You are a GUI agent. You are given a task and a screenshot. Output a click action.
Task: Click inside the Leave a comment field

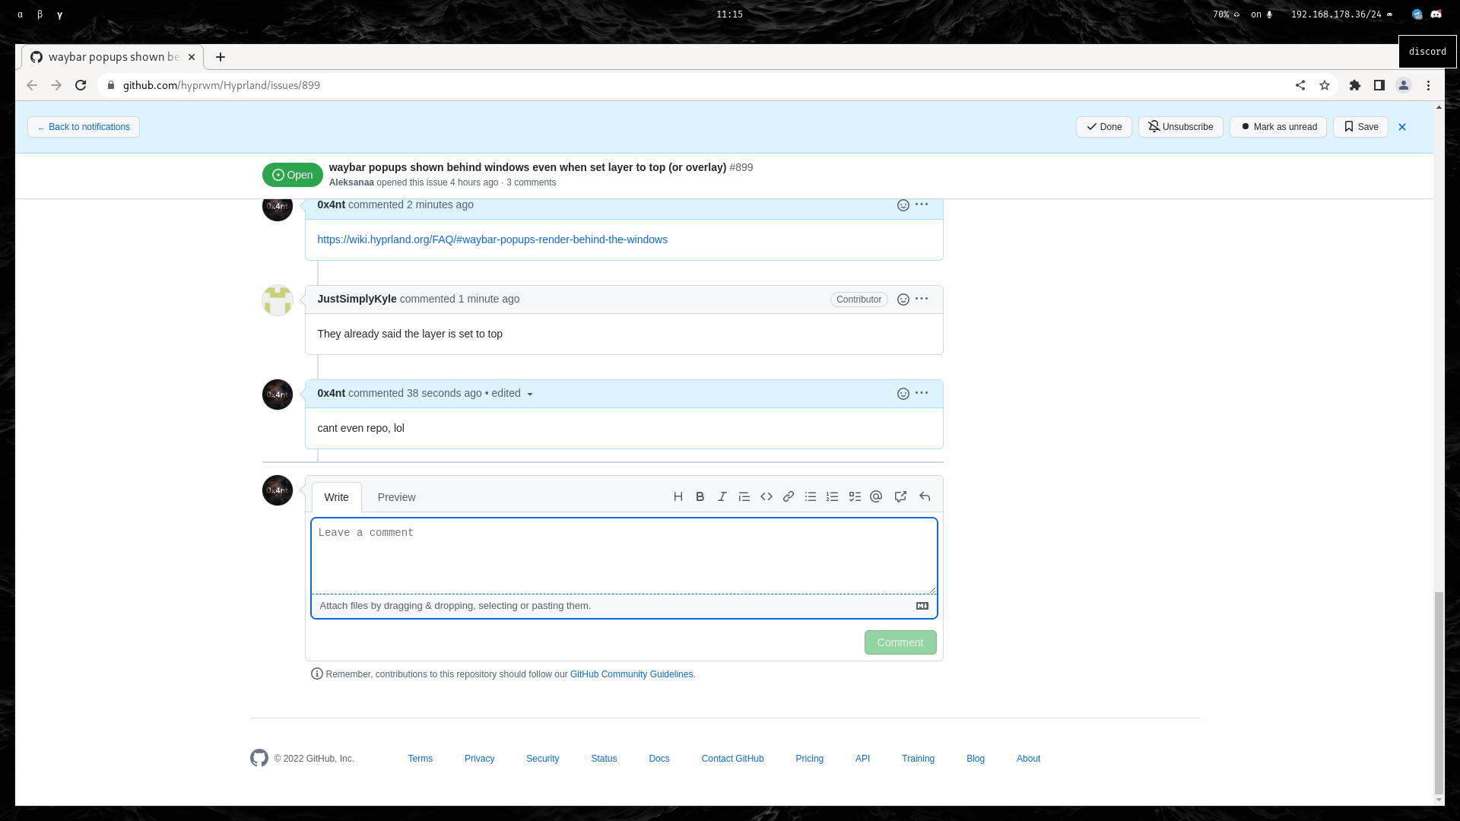click(624, 555)
